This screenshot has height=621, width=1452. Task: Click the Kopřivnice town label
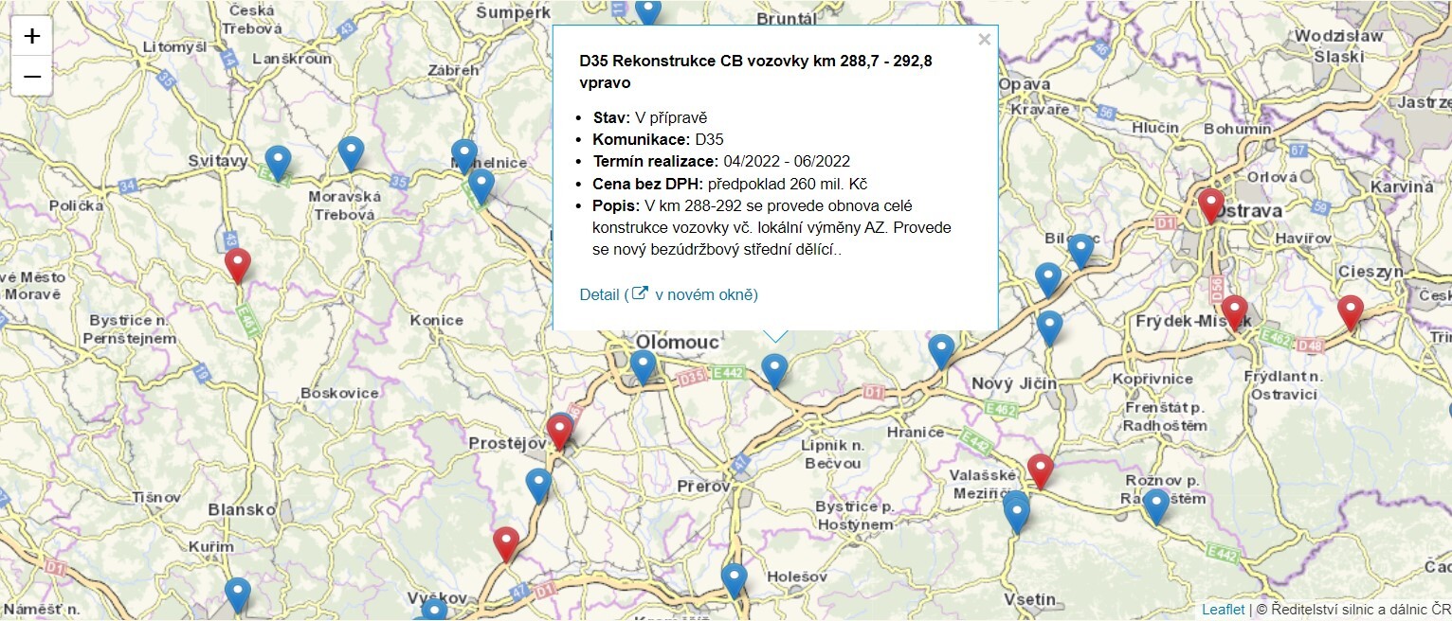coord(1152,379)
